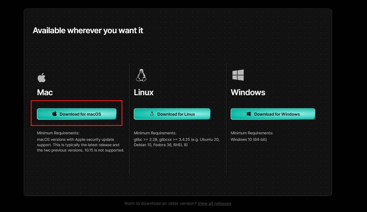Click the Download for Windows button
Image resolution: width=367 pixels, height=212 pixels.
273,114
